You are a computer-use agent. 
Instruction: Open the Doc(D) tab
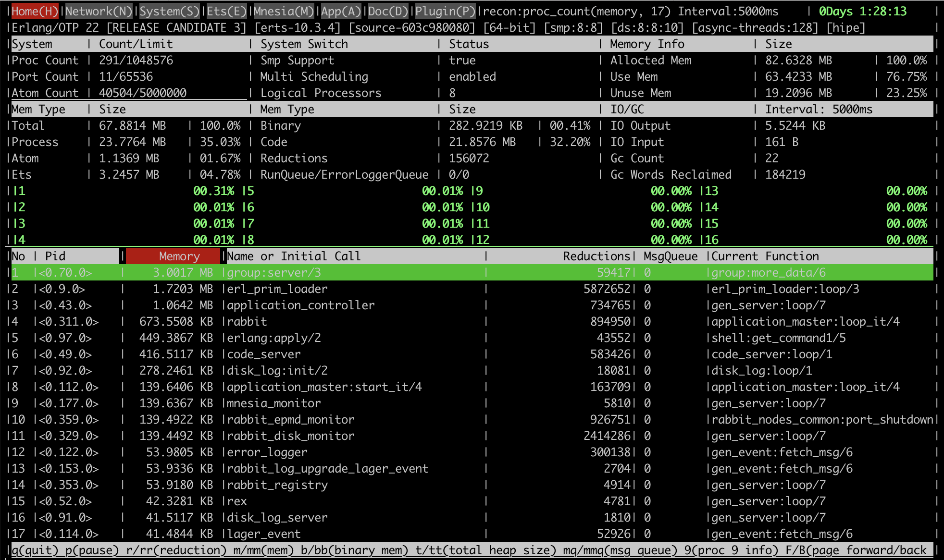387,11
